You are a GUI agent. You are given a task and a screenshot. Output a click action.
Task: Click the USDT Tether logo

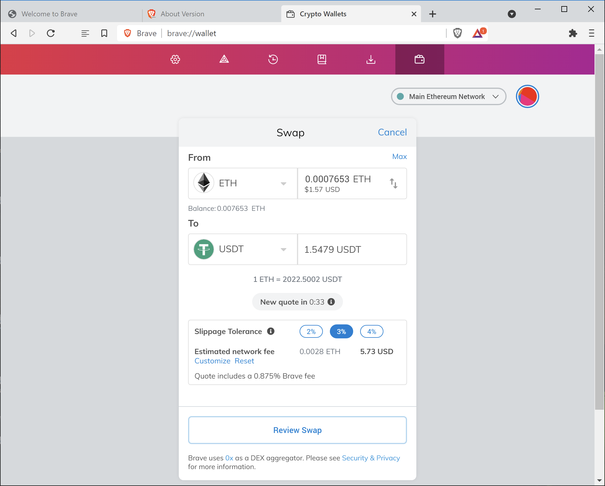tap(204, 249)
